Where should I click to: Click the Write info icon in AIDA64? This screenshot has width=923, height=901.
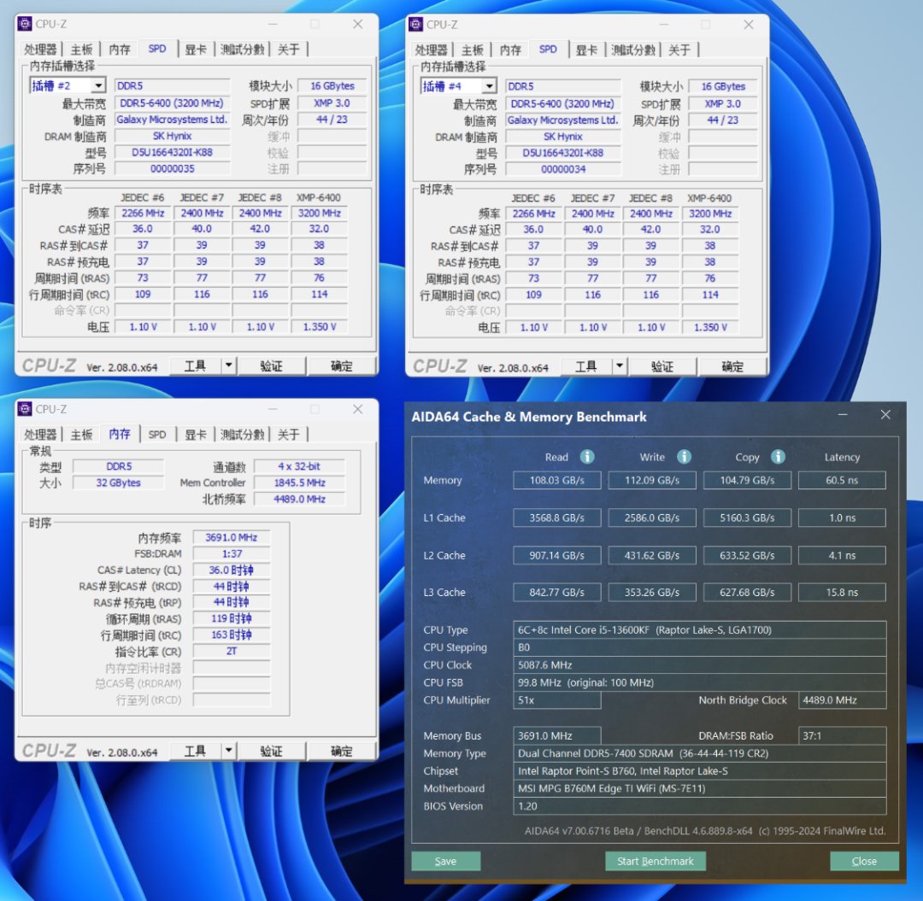[684, 456]
